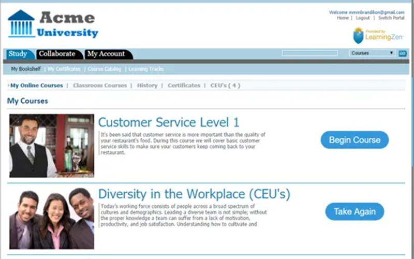This screenshot has height=259, width=414.
Task: Switch to the Study tab
Action: point(20,54)
